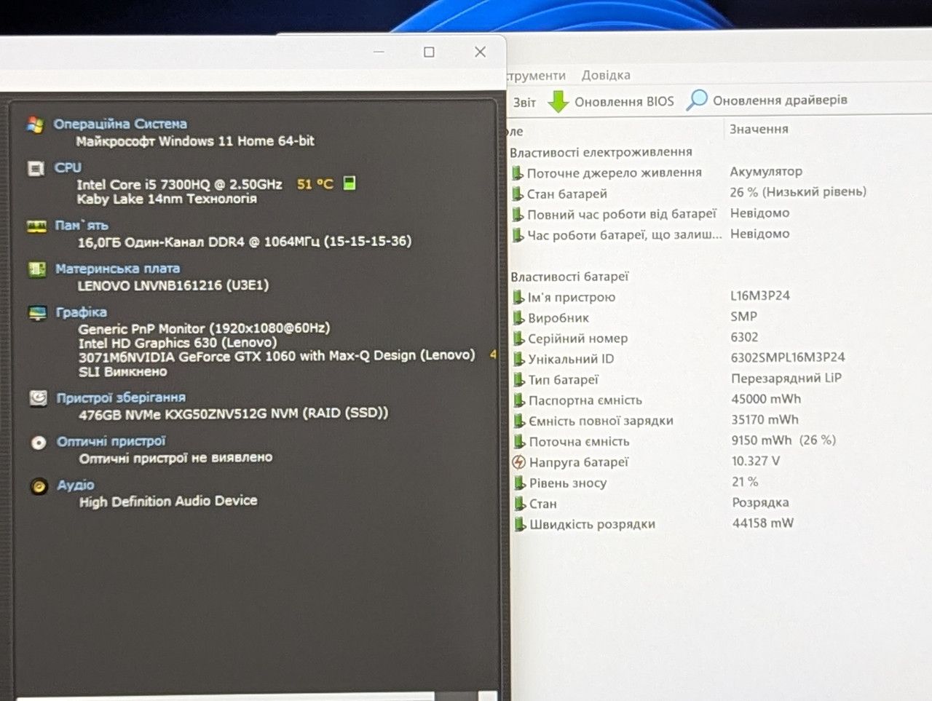
Task: Click the monitor icon next to Графіка
Action: point(37,313)
